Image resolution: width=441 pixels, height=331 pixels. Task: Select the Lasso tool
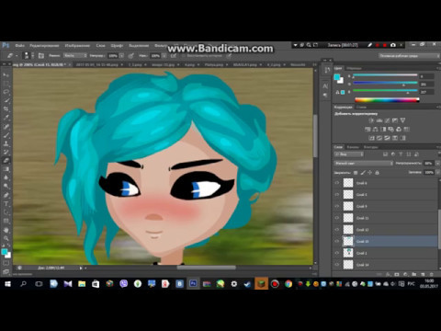tap(6, 92)
